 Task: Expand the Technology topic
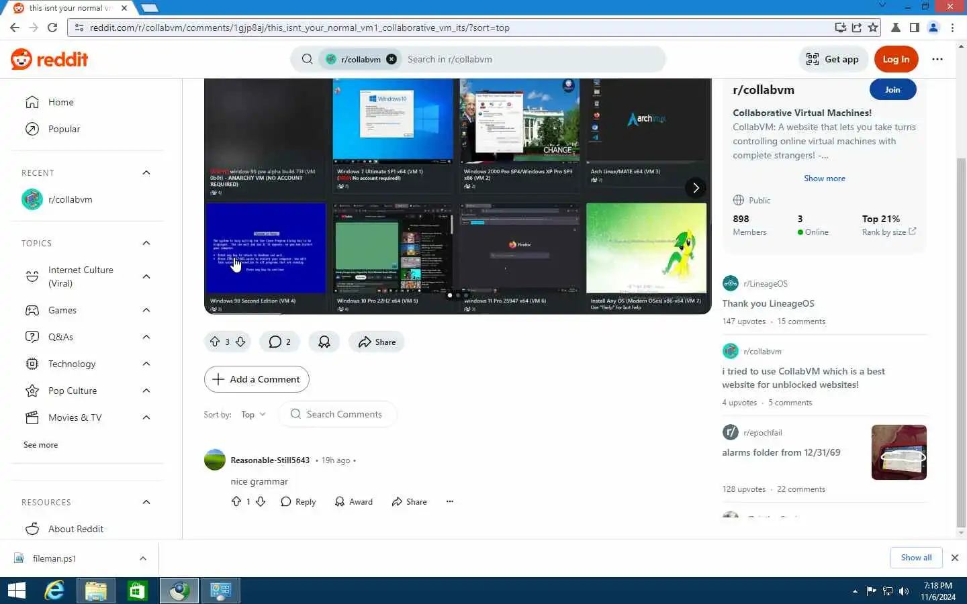coord(146,364)
